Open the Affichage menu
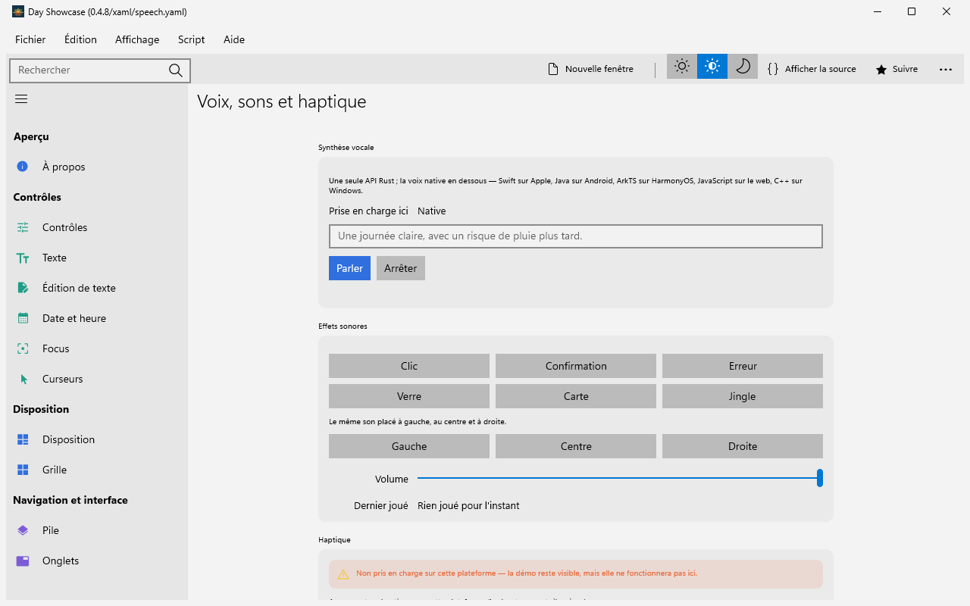970x606 pixels. (x=137, y=39)
